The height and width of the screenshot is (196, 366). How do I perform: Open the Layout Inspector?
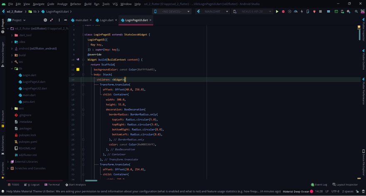click(345, 184)
